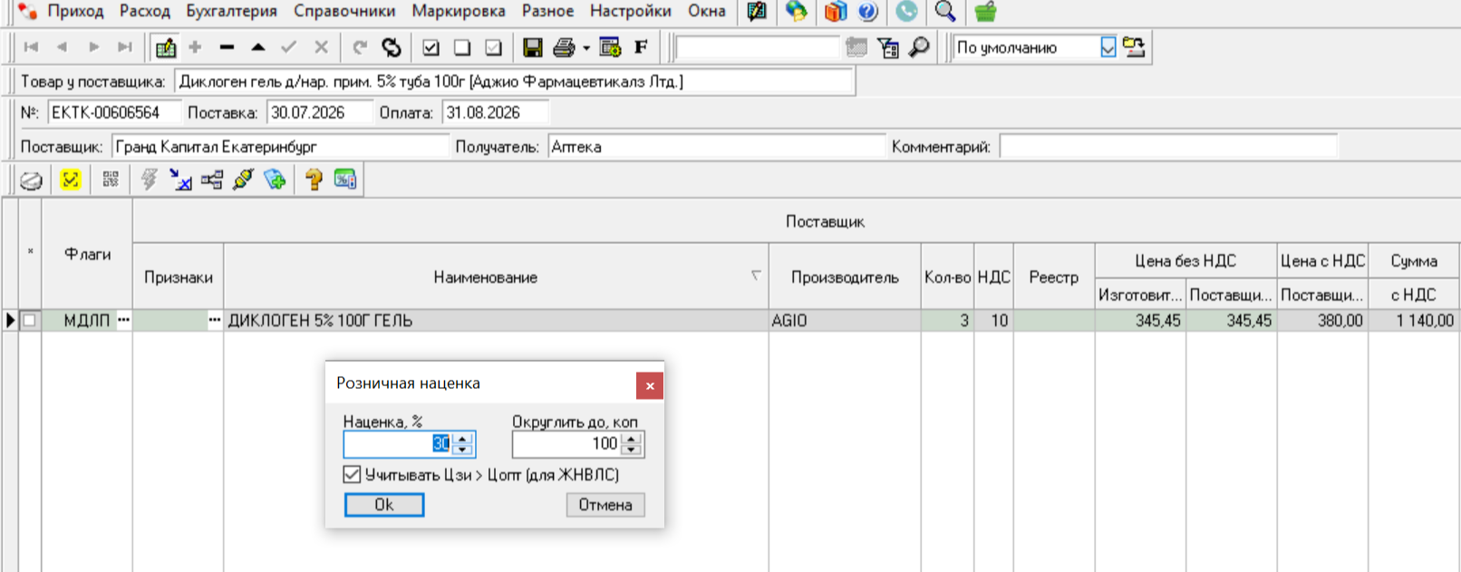Click the arrow with blue X icon
Screen dimensions: 1461x572
180,179
